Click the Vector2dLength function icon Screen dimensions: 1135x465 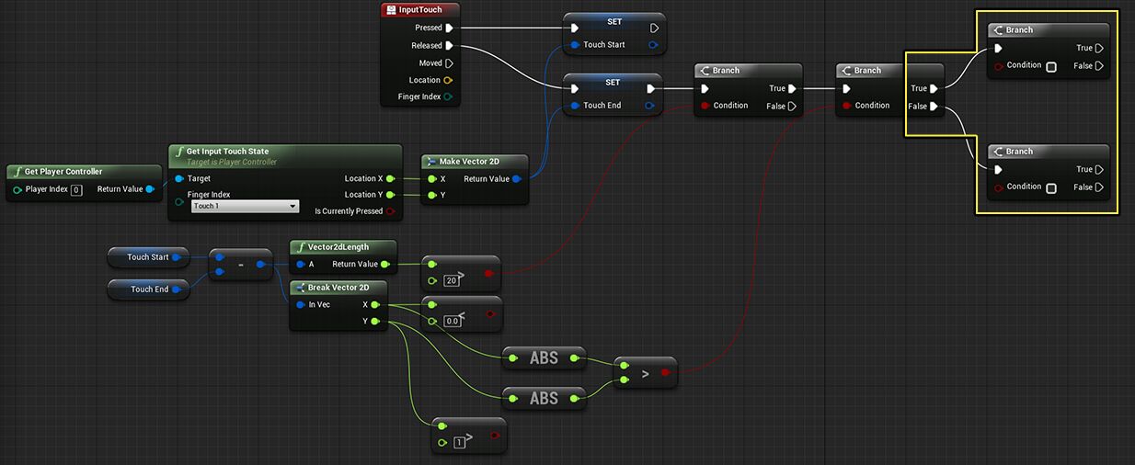tap(299, 247)
